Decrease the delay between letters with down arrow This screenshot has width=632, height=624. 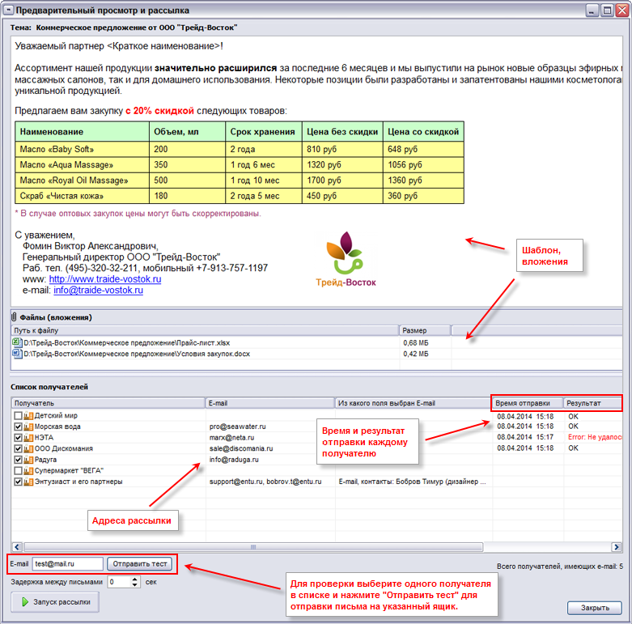tap(136, 584)
